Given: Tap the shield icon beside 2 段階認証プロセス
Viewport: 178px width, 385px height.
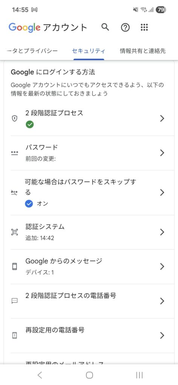Looking at the screenshot, I should point(15,119).
